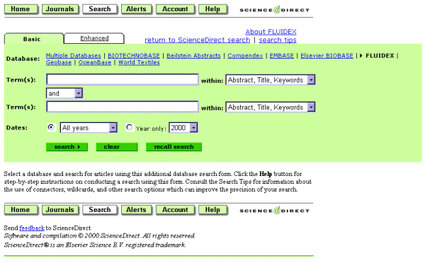Click into the first Term(s) input field
This screenshot has width=425, height=263.
123,80
